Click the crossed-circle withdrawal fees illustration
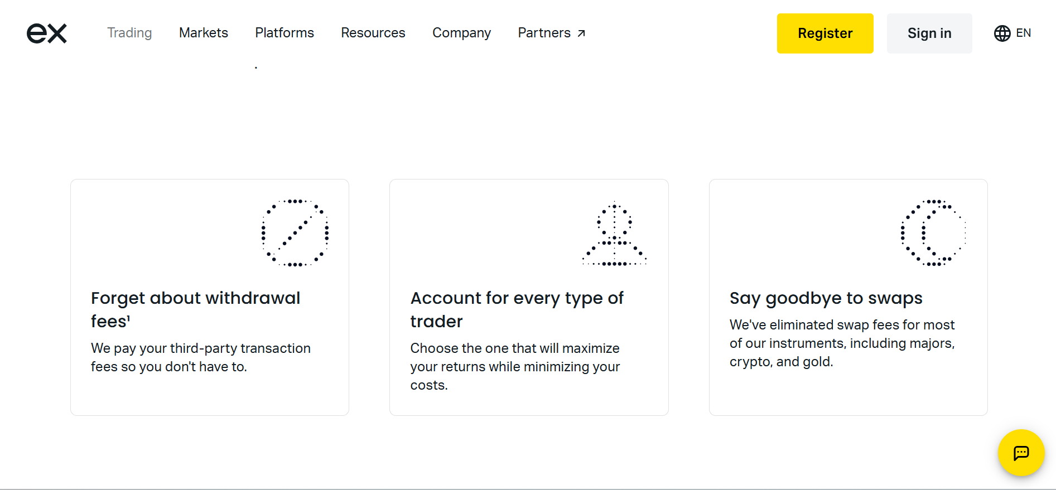Viewport: 1056px width, 490px height. tap(295, 233)
